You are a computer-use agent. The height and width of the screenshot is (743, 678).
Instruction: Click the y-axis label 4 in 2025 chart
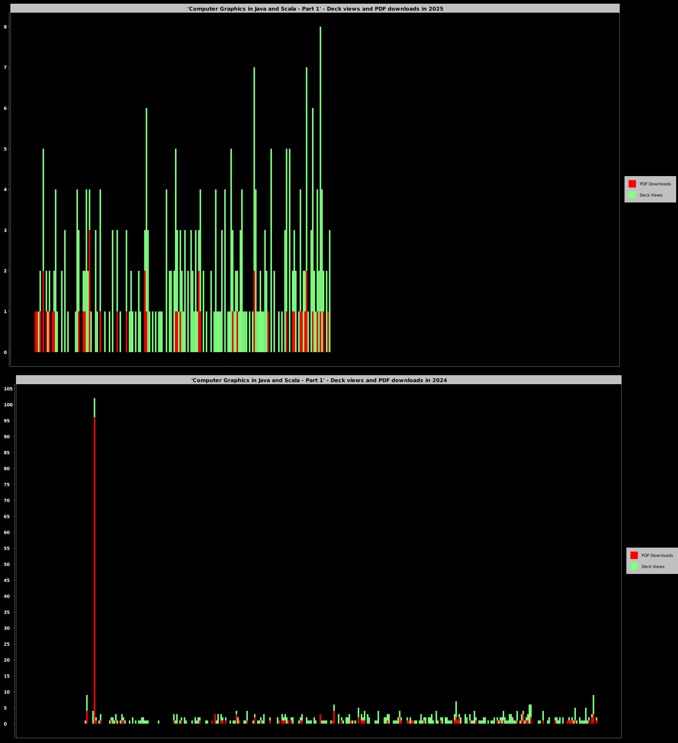(x=5, y=189)
